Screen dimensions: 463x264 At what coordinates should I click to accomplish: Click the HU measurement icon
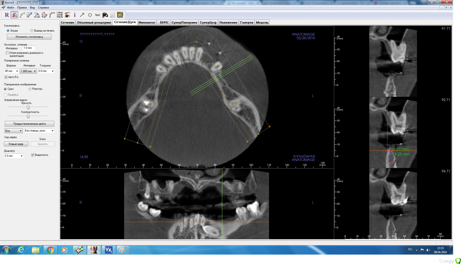point(120,15)
